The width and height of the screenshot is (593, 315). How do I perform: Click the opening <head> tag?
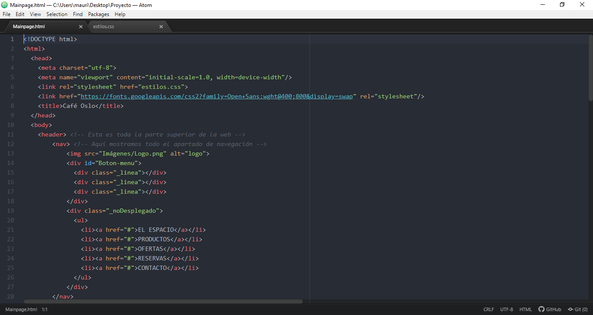(x=41, y=58)
